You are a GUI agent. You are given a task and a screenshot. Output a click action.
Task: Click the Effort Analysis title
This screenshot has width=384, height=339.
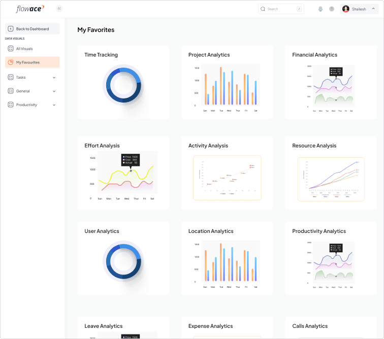click(x=102, y=146)
